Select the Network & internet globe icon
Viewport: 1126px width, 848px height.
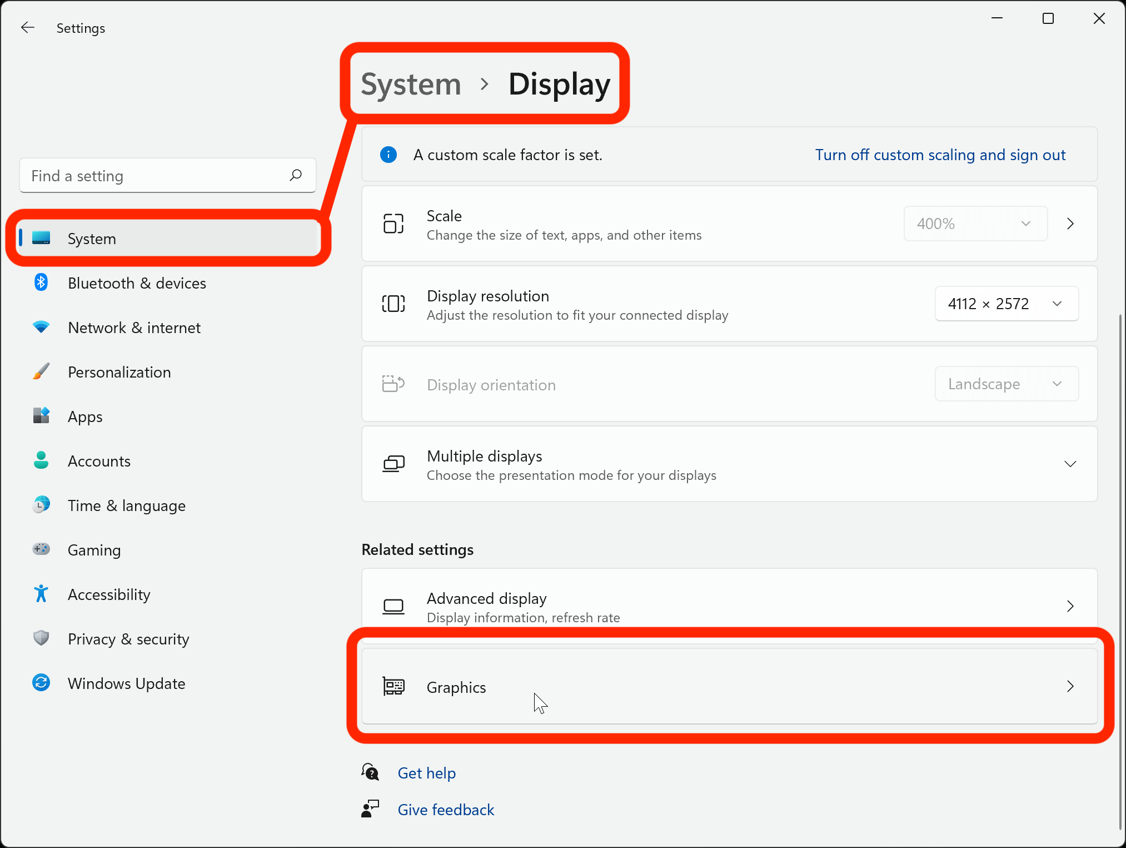pos(41,327)
